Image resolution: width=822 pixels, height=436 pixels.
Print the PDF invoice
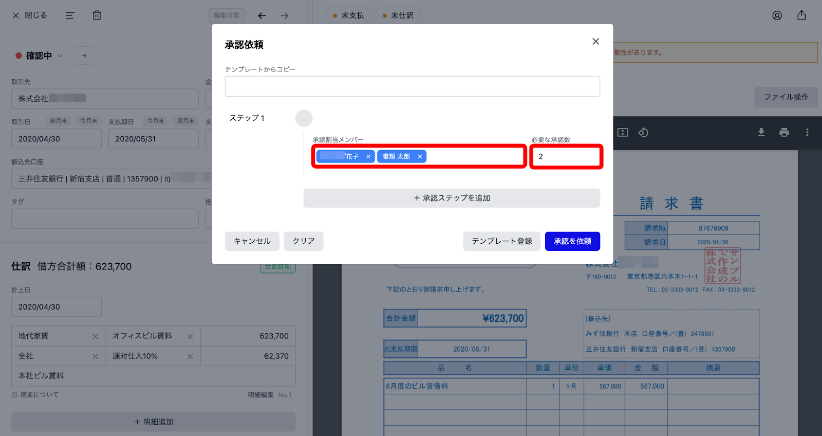pyautogui.click(x=784, y=133)
